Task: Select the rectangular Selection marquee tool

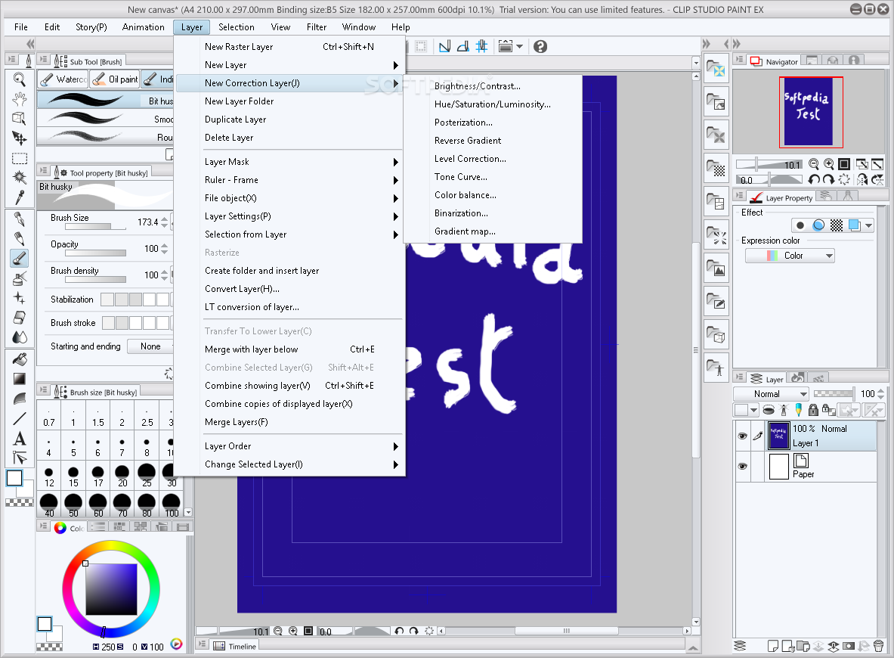Action: [x=20, y=158]
